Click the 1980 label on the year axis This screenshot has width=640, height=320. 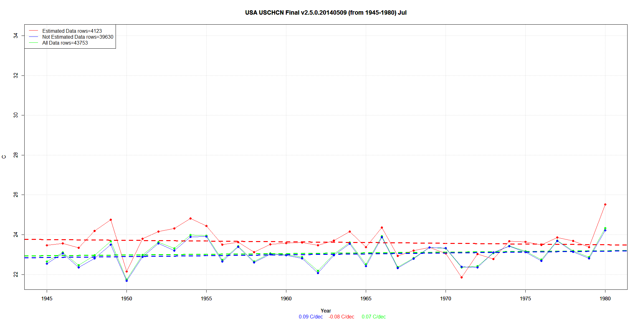[605, 298]
